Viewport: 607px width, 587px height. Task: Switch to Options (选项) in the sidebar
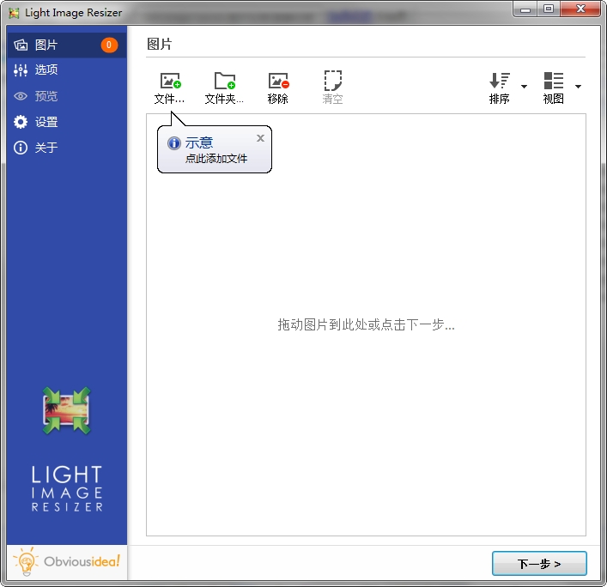pyautogui.click(x=47, y=70)
